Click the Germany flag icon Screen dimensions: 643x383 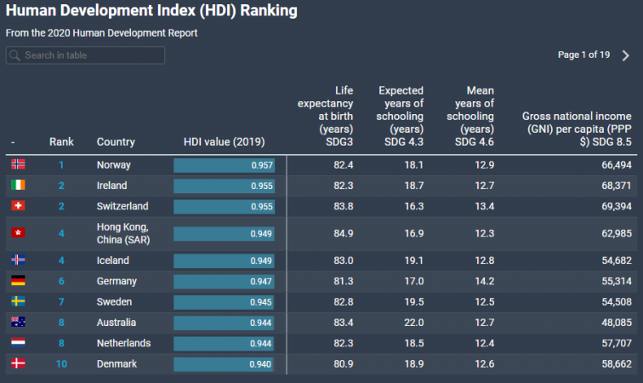17,281
